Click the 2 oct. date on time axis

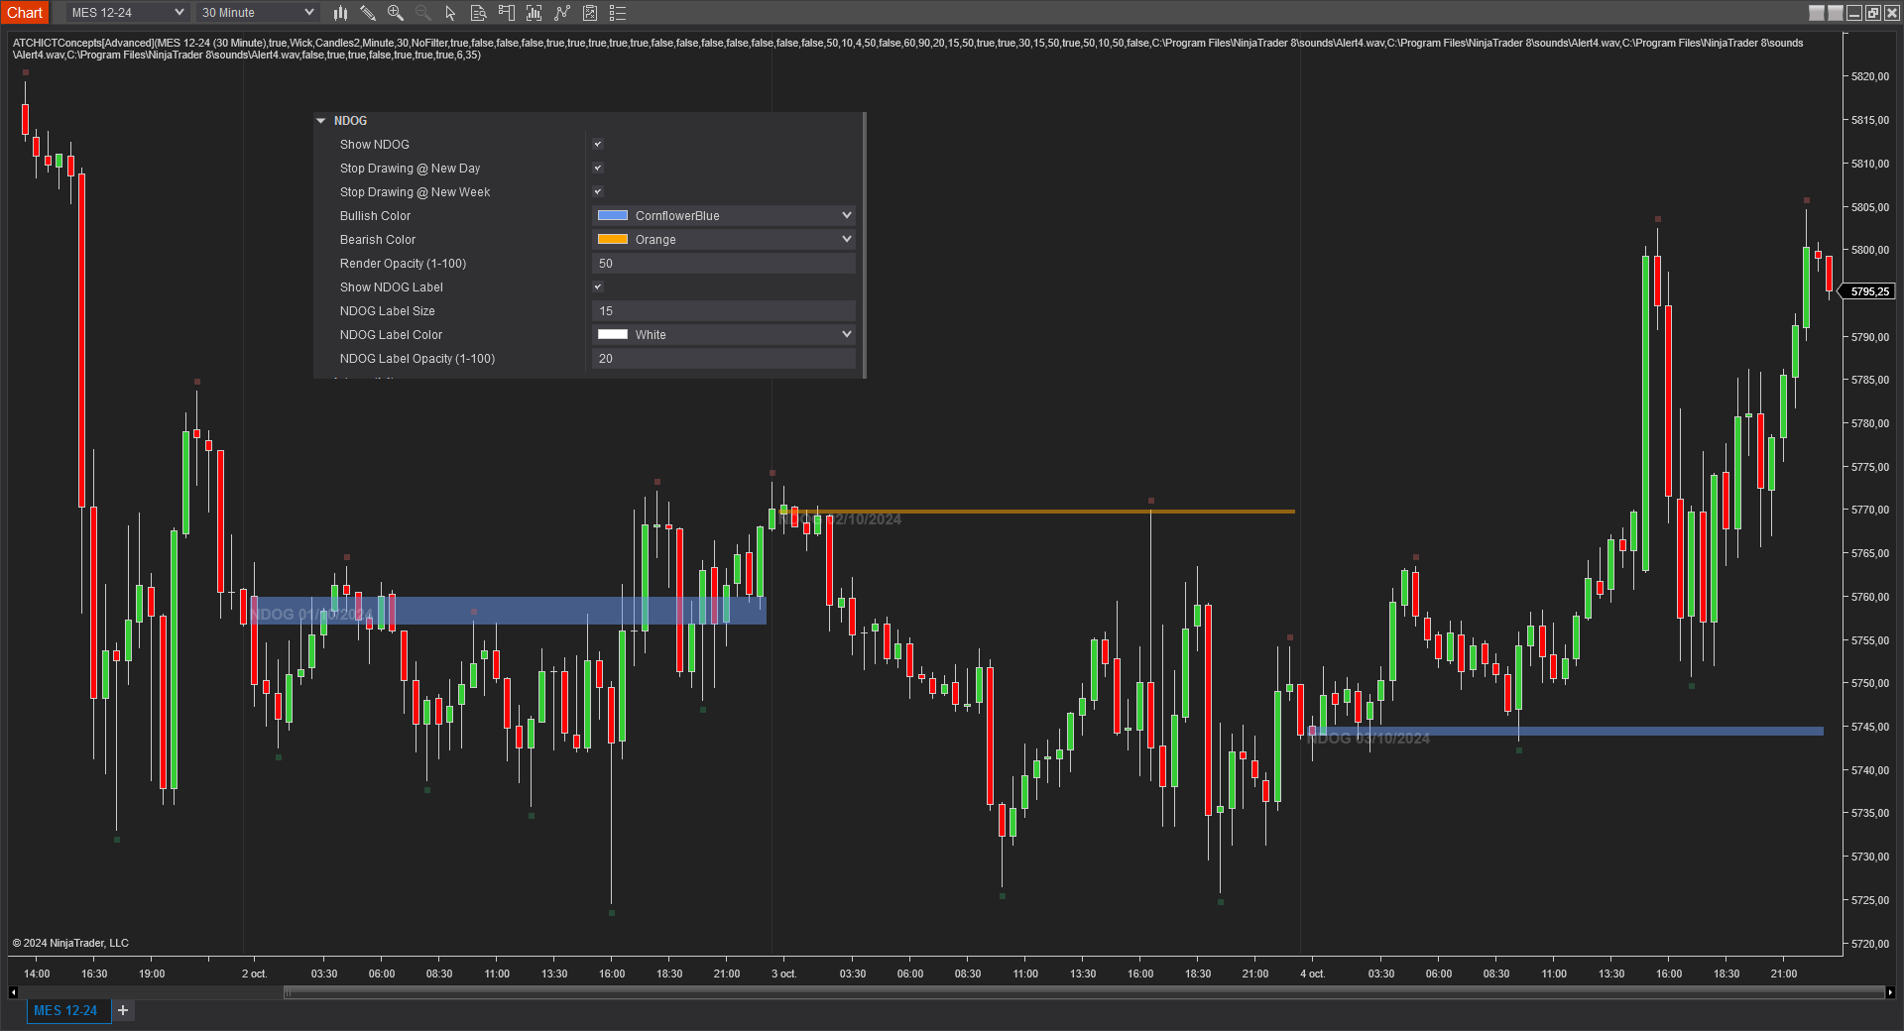point(254,974)
